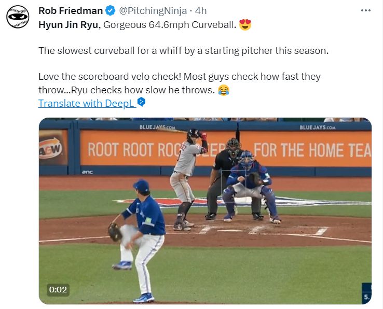Open the three-dot more options menu
The image size is (383, 309).
tap(365, 10)
